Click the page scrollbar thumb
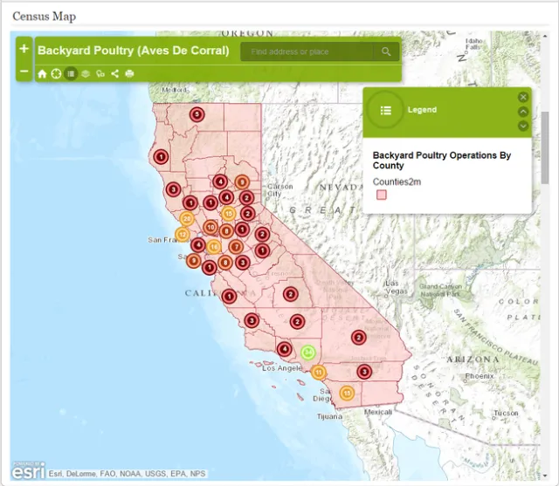This screenshot has height=486, width=559. pyautogui.click(x=545, y=147)
